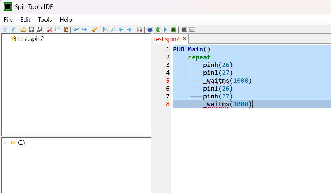The width and height of the screenshot is (331, 193).
Task: Select test.spin2 in the file tree
Action: 31,39
